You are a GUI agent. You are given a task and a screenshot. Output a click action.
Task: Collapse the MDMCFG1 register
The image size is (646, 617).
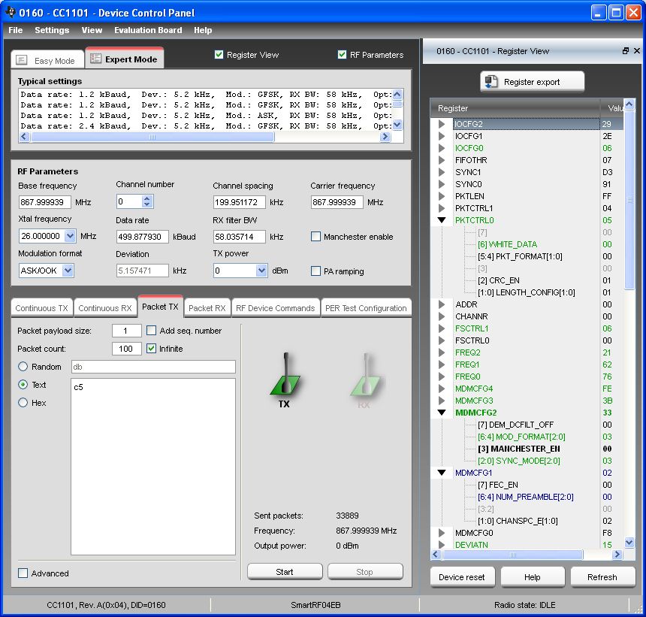pos(442,473)
